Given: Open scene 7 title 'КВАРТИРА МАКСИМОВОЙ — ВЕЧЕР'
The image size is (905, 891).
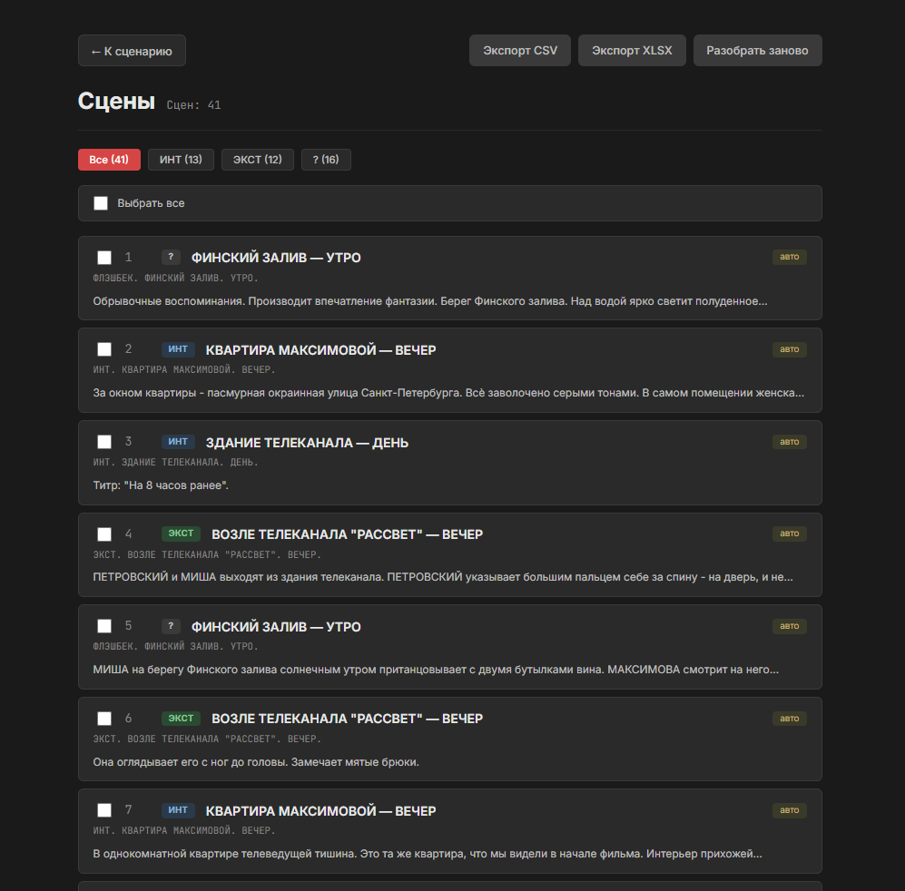Looking at the screenshot, I should coord(321,811).
